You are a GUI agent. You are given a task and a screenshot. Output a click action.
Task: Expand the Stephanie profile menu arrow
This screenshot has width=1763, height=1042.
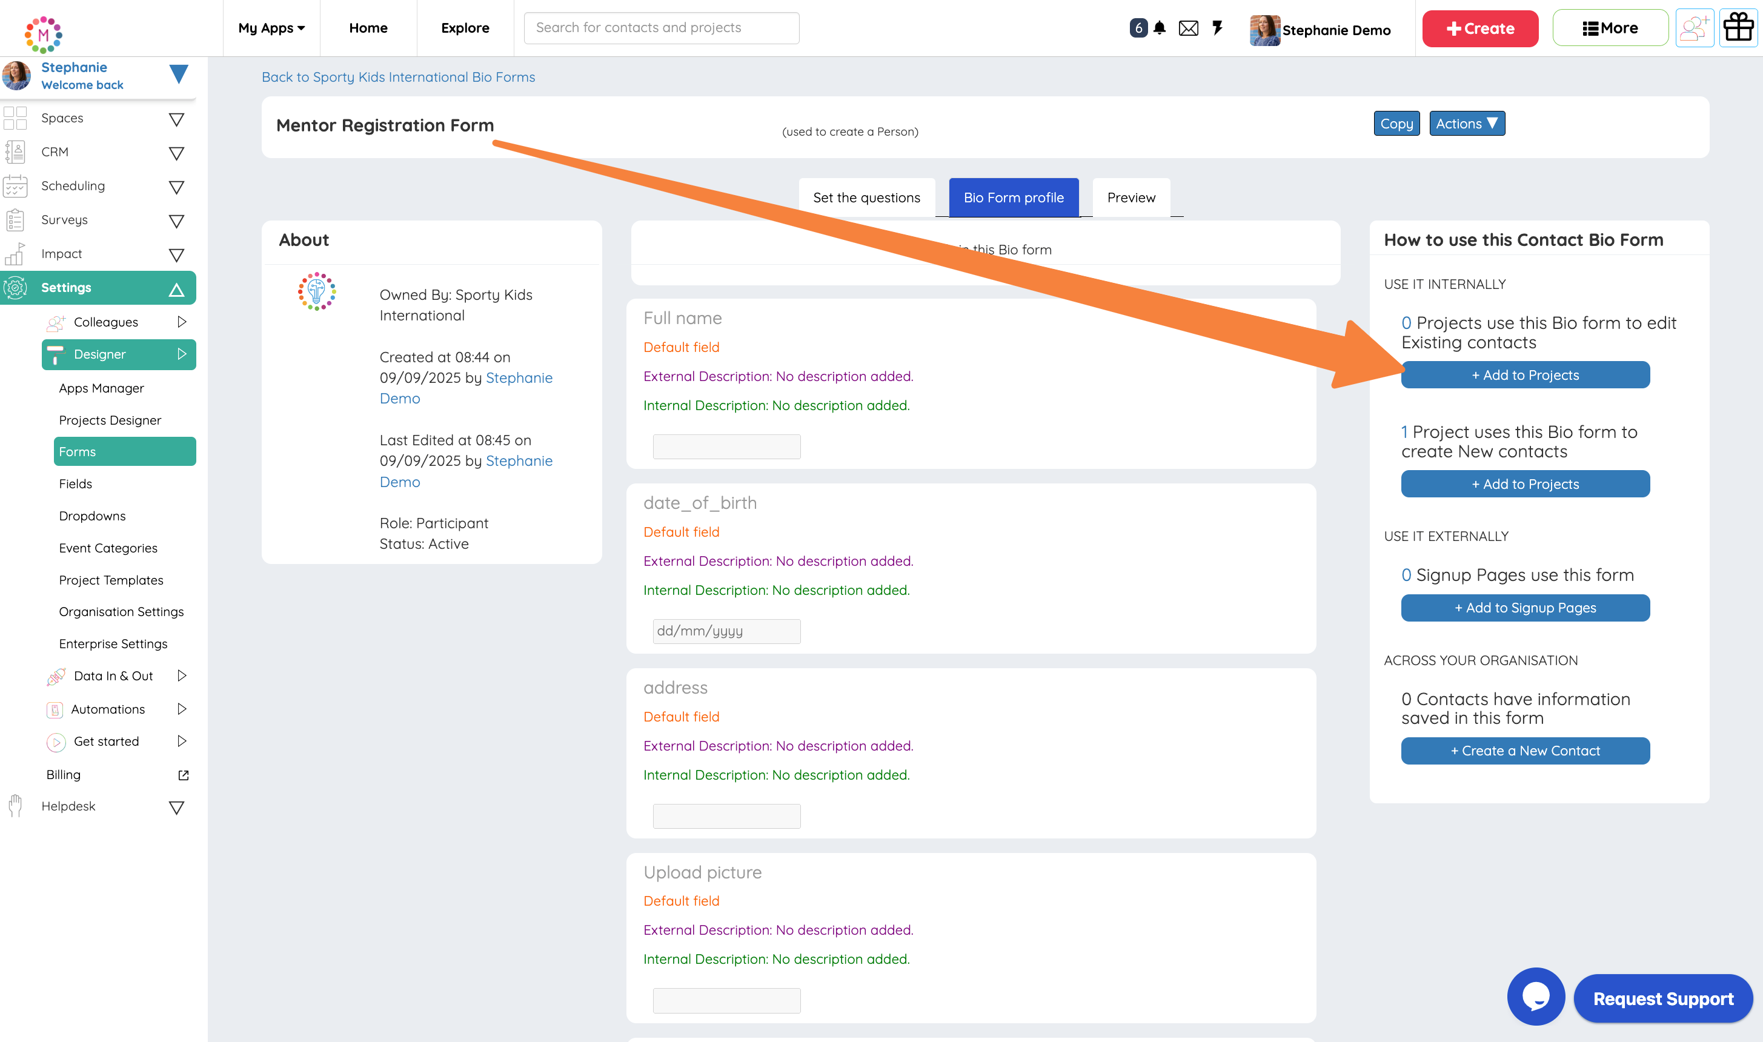click(179, 75)
